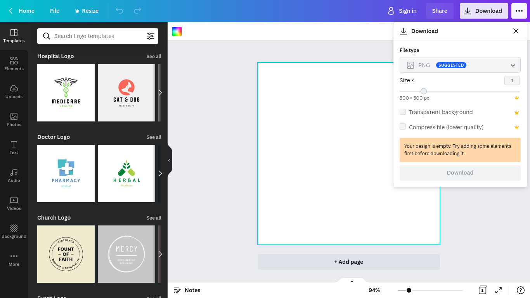Click the redo arrow icon
The height and width of the screenshot is (298, 530).
click(137, 11)
